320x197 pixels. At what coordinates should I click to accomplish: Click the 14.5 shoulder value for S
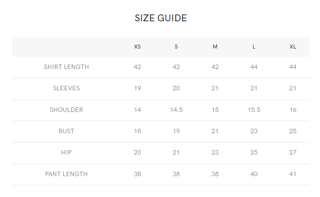[x=176, y=110]
